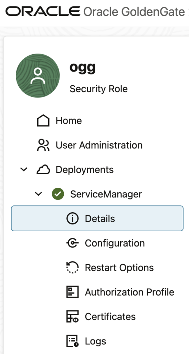Click the Restart Options circular arrow icon

pyautogui.click(x=72, y=267)
